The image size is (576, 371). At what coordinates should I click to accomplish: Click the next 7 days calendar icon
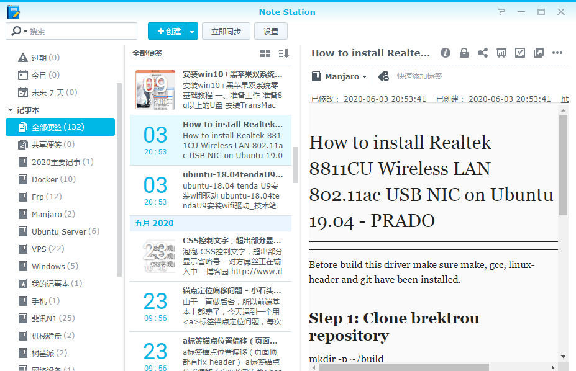click(23, 92)
